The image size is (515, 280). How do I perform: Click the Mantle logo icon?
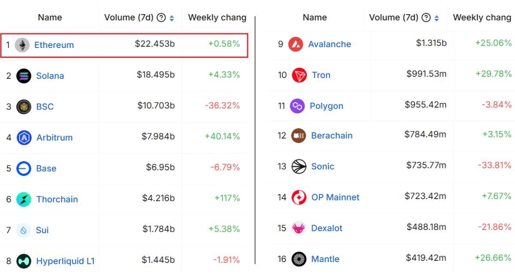click(x=298, y=259)
